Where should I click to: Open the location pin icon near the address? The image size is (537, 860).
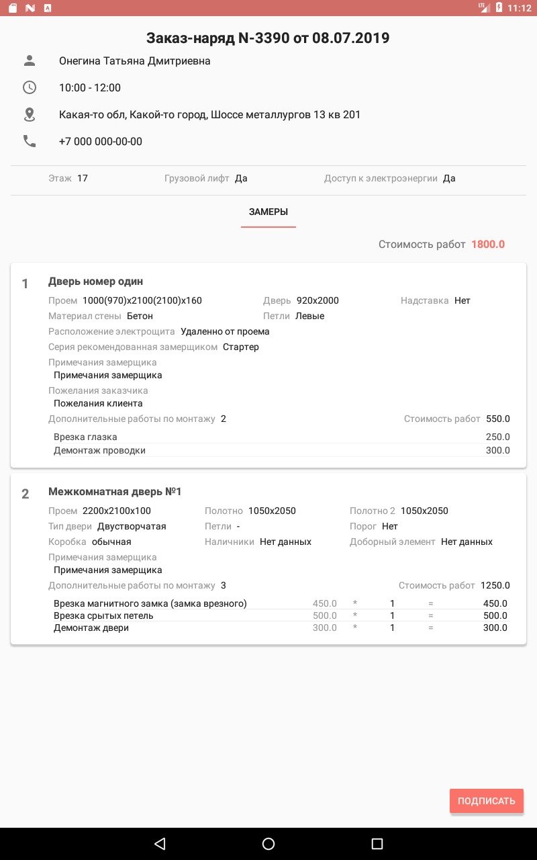pos(30,114)
